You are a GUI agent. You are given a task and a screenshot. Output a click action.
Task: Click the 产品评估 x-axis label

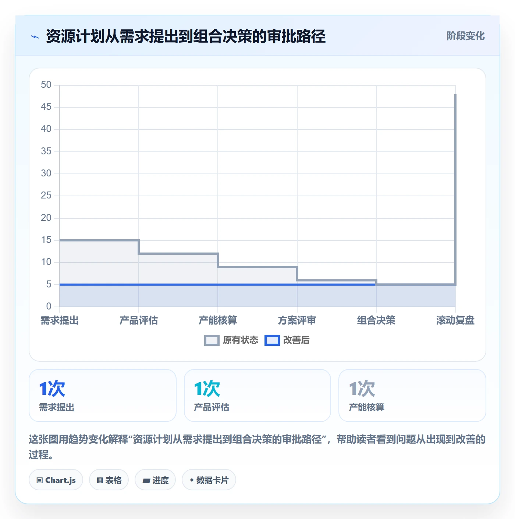139,321
